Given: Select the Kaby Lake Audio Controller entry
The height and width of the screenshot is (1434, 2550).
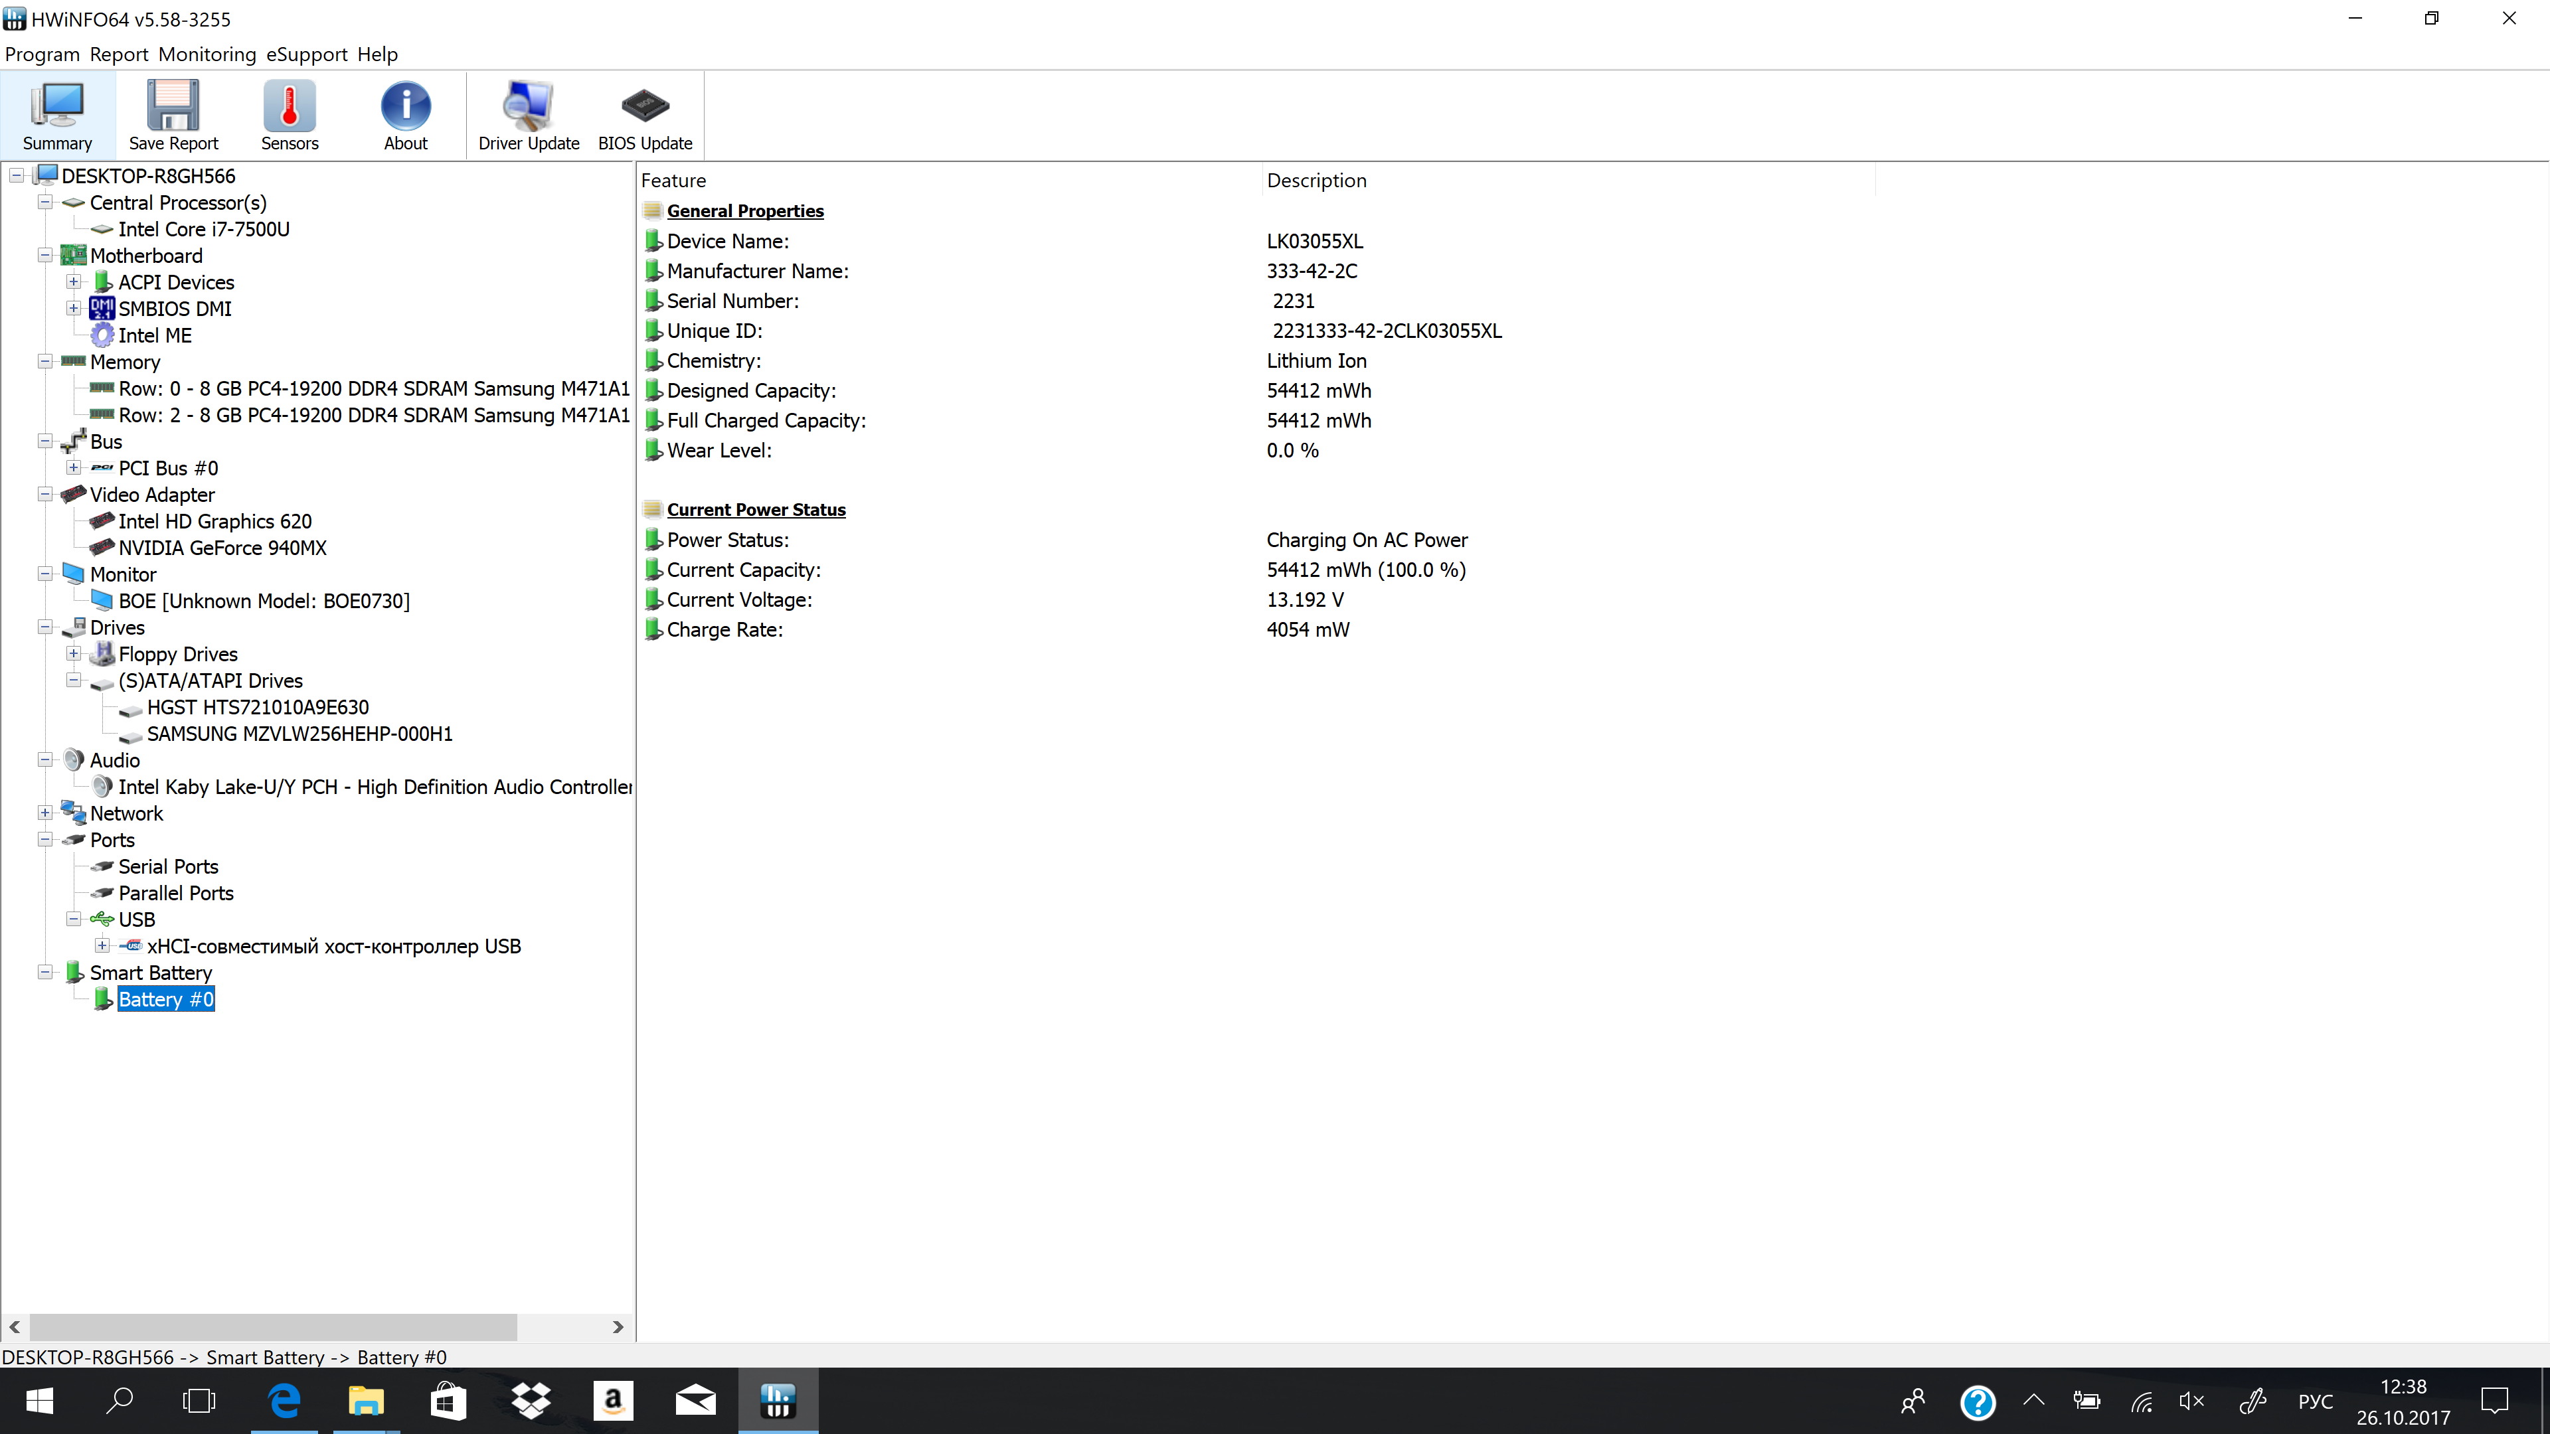Looking at the screenshot, I should pyautogui.click(x=375, y=787).
